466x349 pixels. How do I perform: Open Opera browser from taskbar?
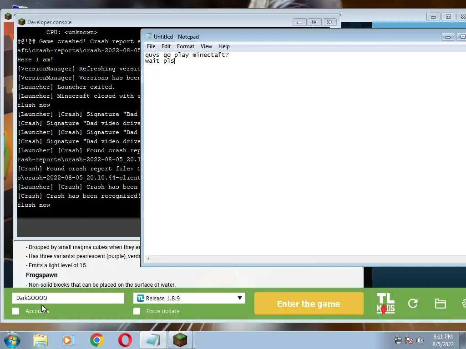(125, 340)
